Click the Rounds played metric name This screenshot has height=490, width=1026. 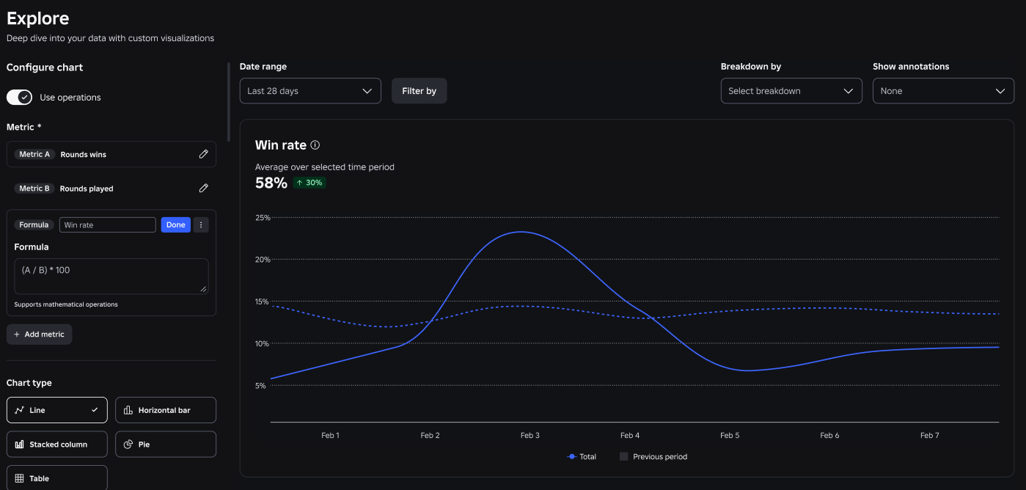(x=87, y=189)
